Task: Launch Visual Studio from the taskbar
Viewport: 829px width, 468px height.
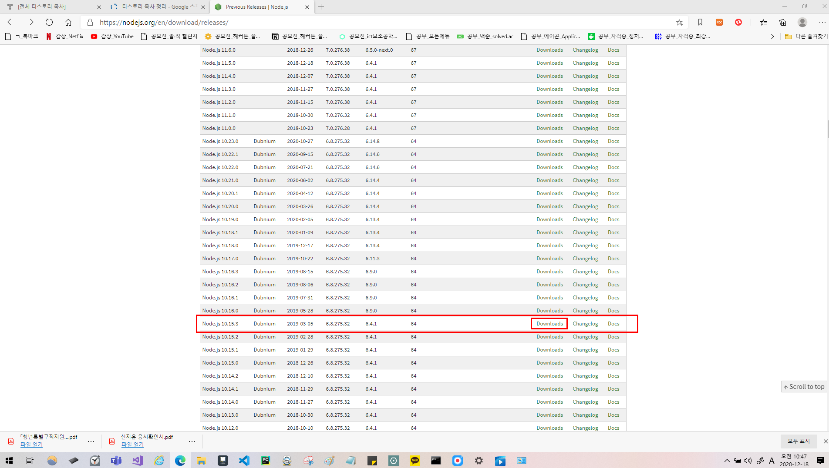Action: point(138,461)
